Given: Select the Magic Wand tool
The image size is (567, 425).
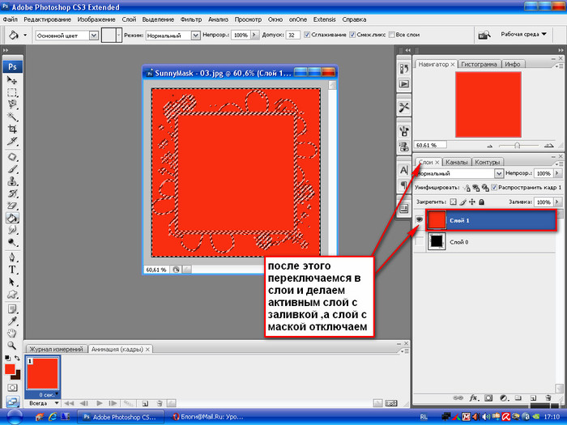Looking at the screenshot, I should (x=12, y=117).
